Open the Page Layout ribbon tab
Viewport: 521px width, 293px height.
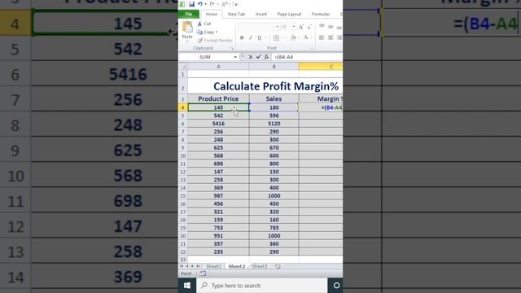click(x=289, y=14)
